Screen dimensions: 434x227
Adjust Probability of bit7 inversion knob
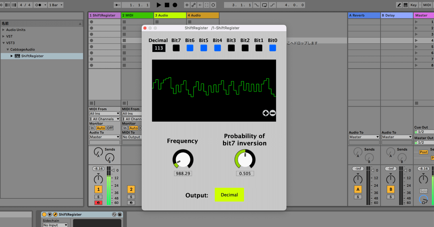[245, 159]
